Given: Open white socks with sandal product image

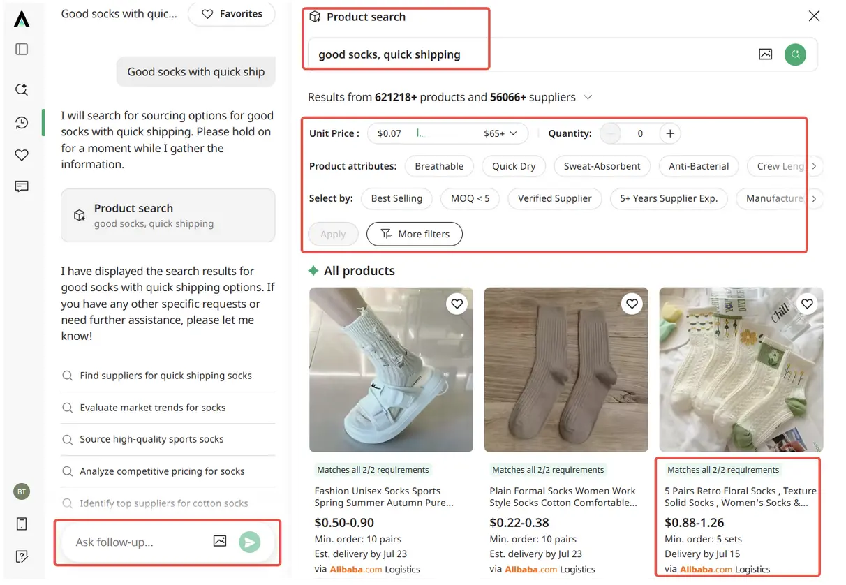Looking at the screenshot, I should 391,370.
